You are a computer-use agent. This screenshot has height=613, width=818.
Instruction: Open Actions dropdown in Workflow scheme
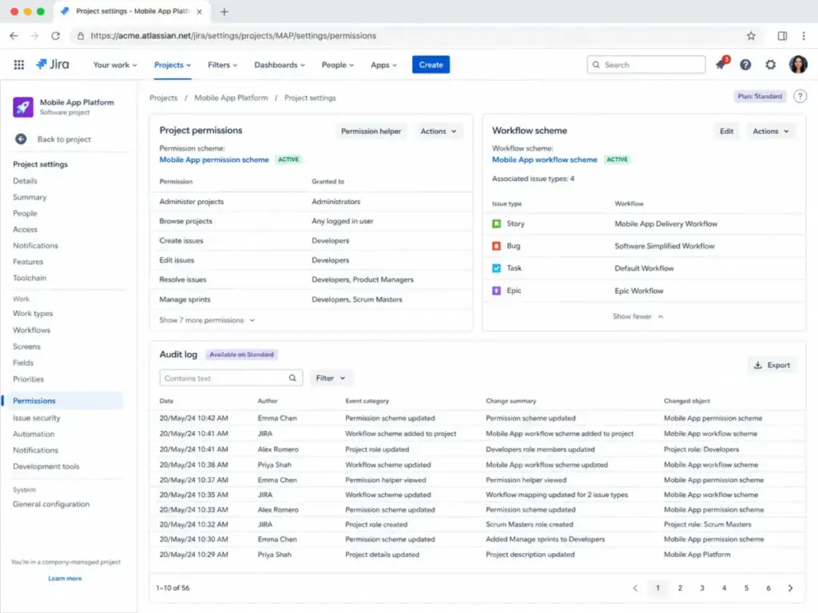771,131
